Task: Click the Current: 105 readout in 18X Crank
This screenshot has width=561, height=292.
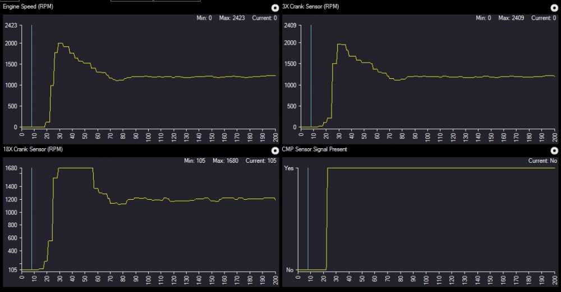Action: tap(261, 161)
